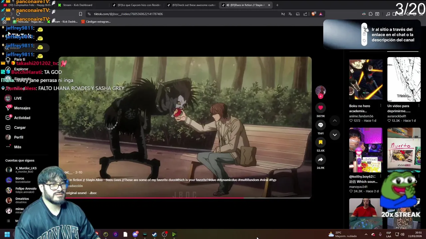This screenshot has height=239, width=426.
Task: Open Perfil in TikTok sidebar
Action: tap(14, 137)
